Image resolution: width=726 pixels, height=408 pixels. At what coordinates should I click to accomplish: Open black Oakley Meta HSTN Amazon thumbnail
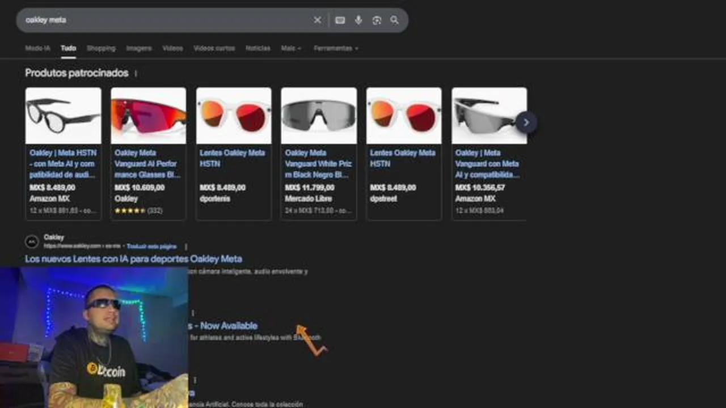tap(64, 116)
